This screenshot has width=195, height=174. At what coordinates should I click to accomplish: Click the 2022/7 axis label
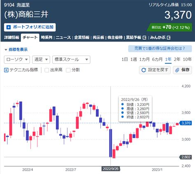[x=71, y=170]
